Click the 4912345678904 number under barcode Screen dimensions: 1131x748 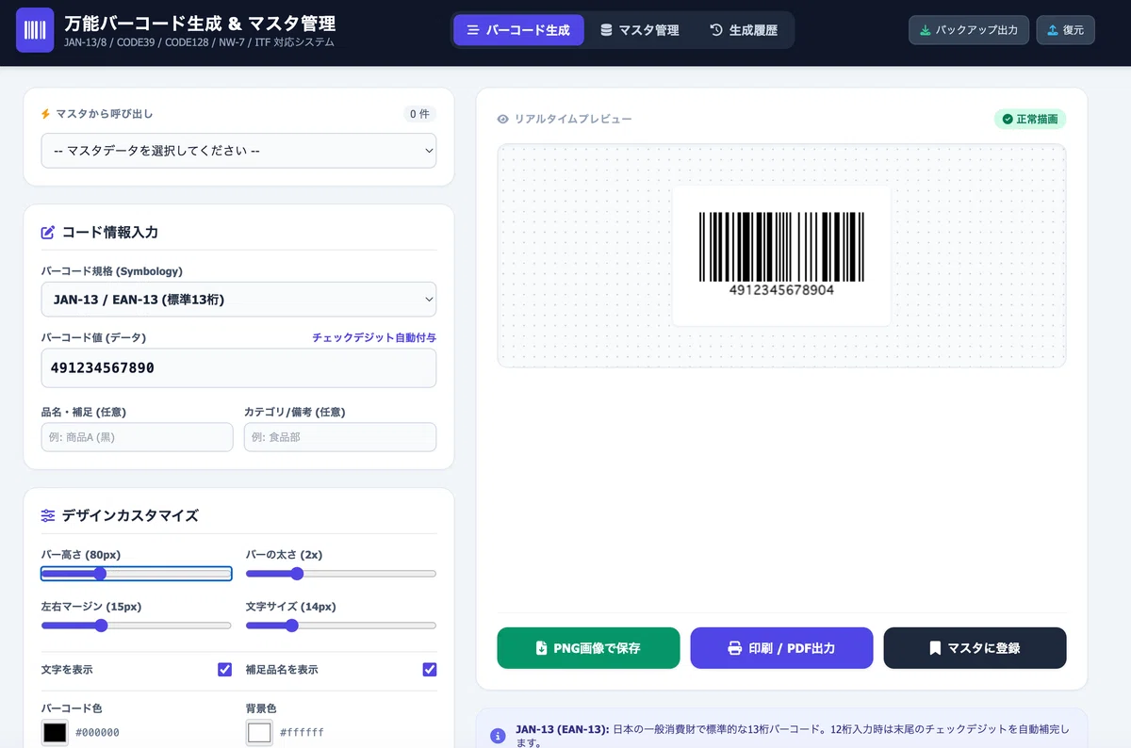click(781, 290)
